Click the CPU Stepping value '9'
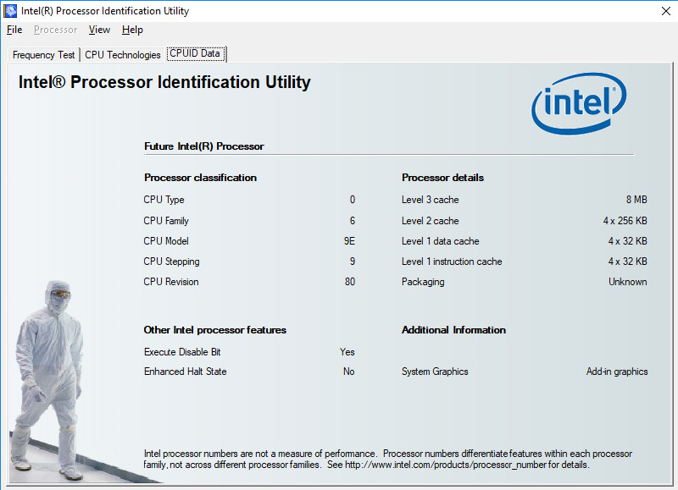 pos(353,262)
